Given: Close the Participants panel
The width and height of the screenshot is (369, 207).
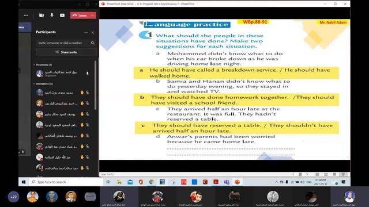Looking at the screenshot, I should (x=93, y=33).
